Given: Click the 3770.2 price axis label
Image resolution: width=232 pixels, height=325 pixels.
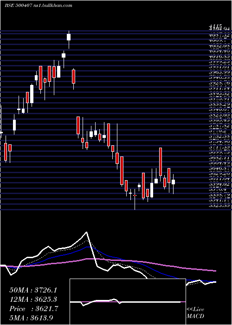Looking at the screenshot, I should tap(218, 131).
